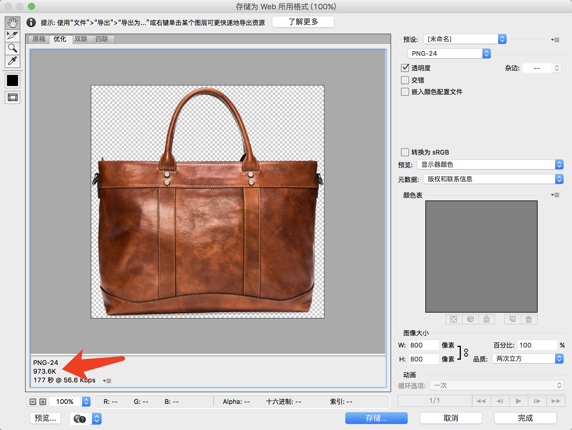Switch to the 双联 tab
Image resolution: width=572 pixels, height=430 pixels.
click(81, 39)
